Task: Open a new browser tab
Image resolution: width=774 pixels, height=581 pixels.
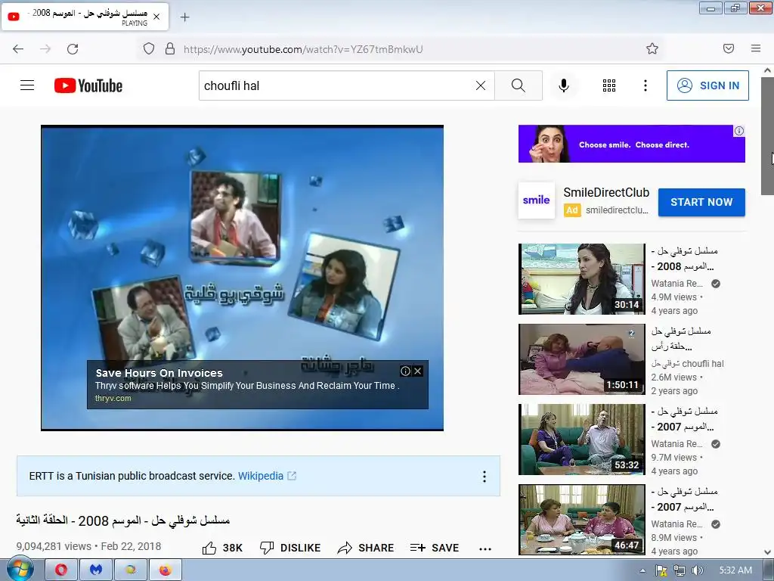Action: (184, 17)
